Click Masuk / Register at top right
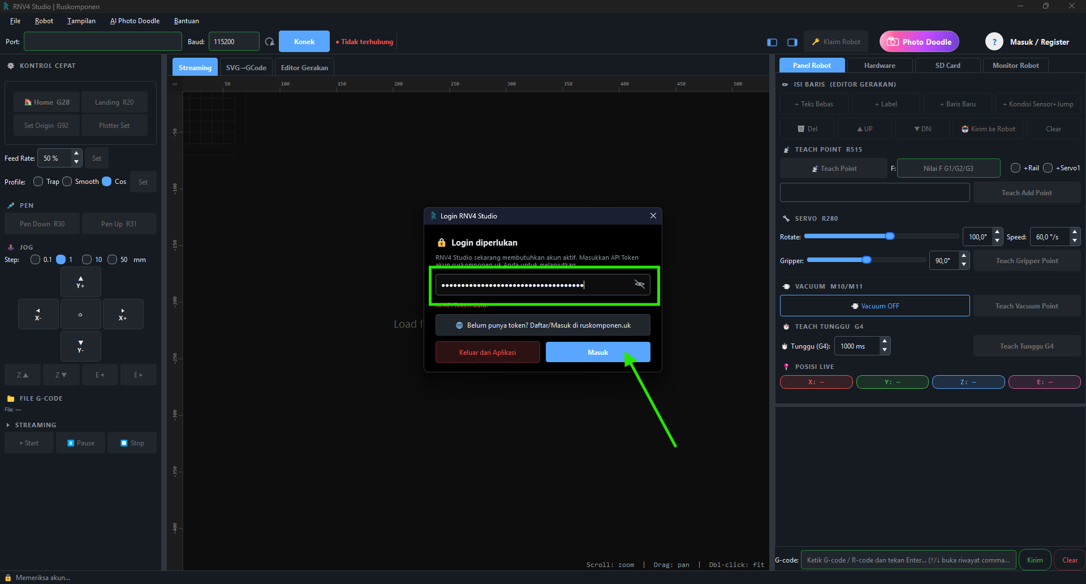 1040,42
